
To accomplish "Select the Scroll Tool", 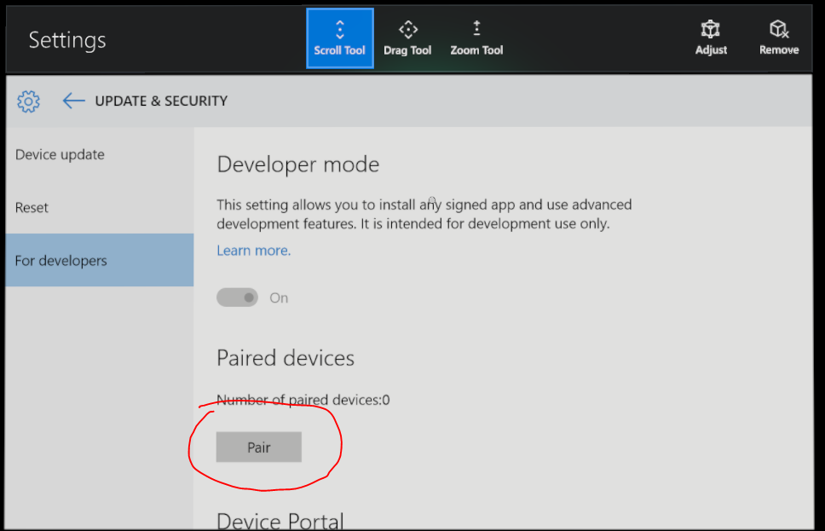I will coord(339,38).
